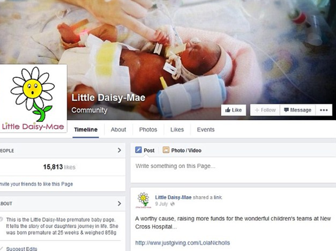Screen dimensions: 336x251
Task: Select the Likes tab
Action: coord(177,130)
